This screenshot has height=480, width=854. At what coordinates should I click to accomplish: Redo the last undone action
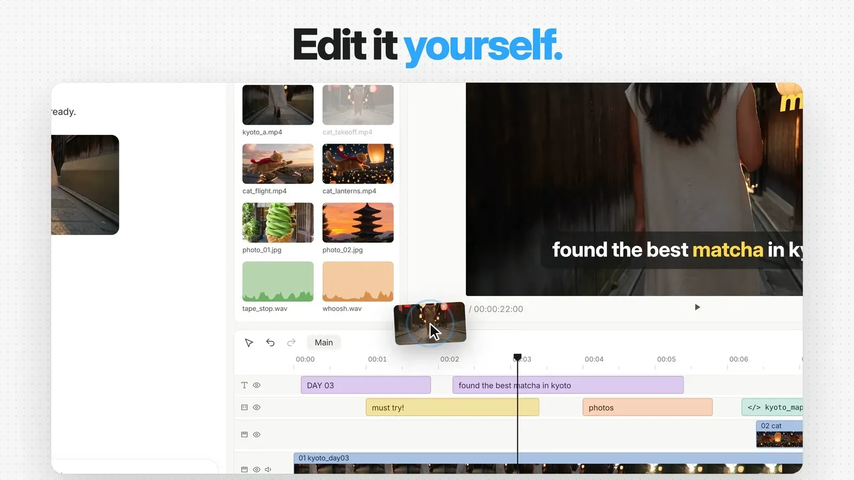click(291, 342)
